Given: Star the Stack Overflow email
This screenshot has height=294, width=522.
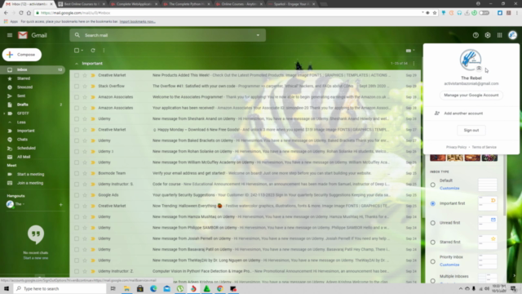Looking at the screenshot, I should coord(85,86).
